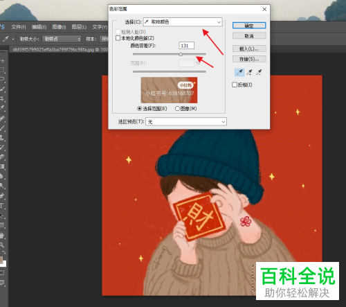
Task: Open the 编辑 menu
Action: 39,27
